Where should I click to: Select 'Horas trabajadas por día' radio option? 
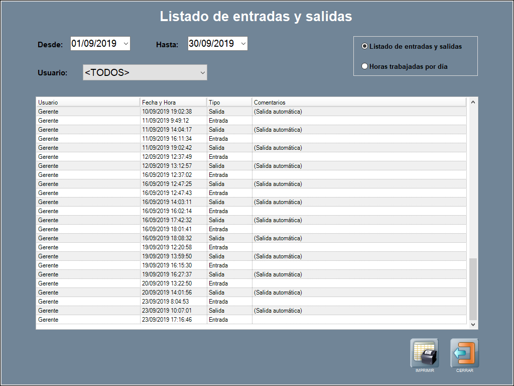(365, 66)
